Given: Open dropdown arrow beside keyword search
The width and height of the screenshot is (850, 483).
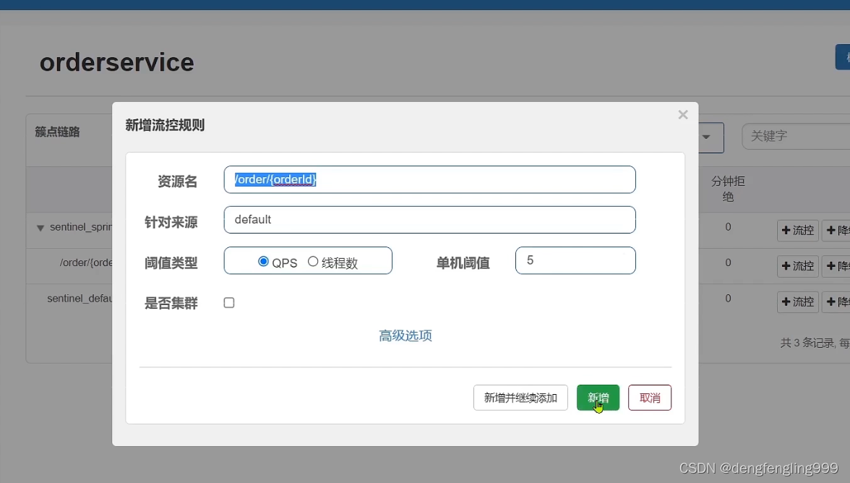Looking at the screenshot, I should point(706,137).
